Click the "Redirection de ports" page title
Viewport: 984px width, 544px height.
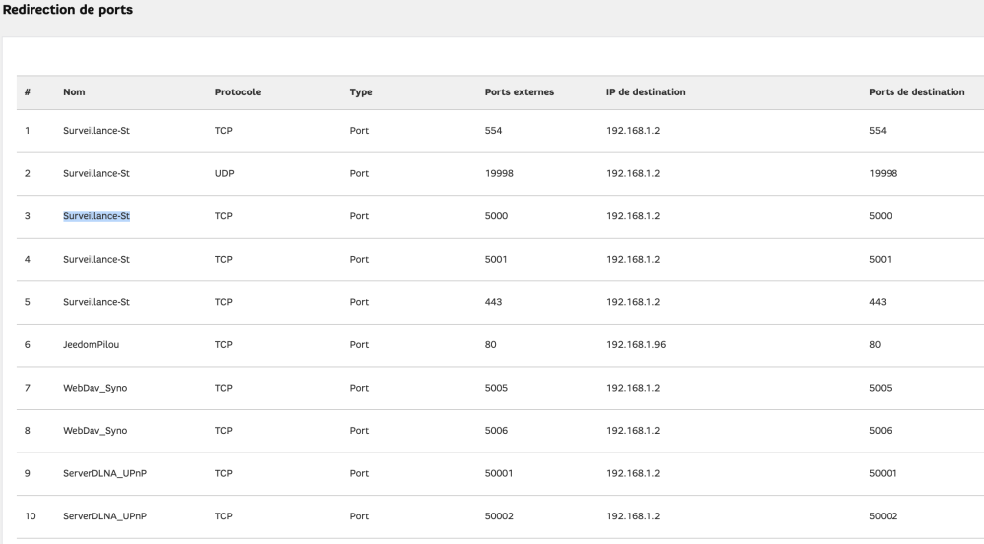(69, 10)
